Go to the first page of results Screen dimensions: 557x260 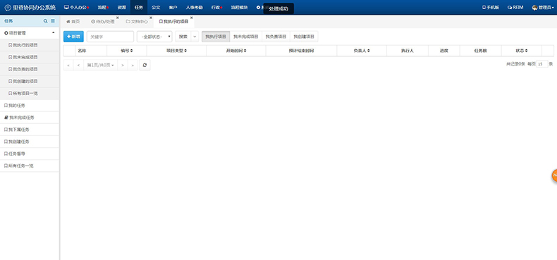coord(68,66)
